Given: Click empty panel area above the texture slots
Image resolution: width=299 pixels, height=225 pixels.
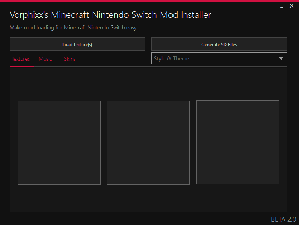Looking at the screenshot, I should pos(148,83).
